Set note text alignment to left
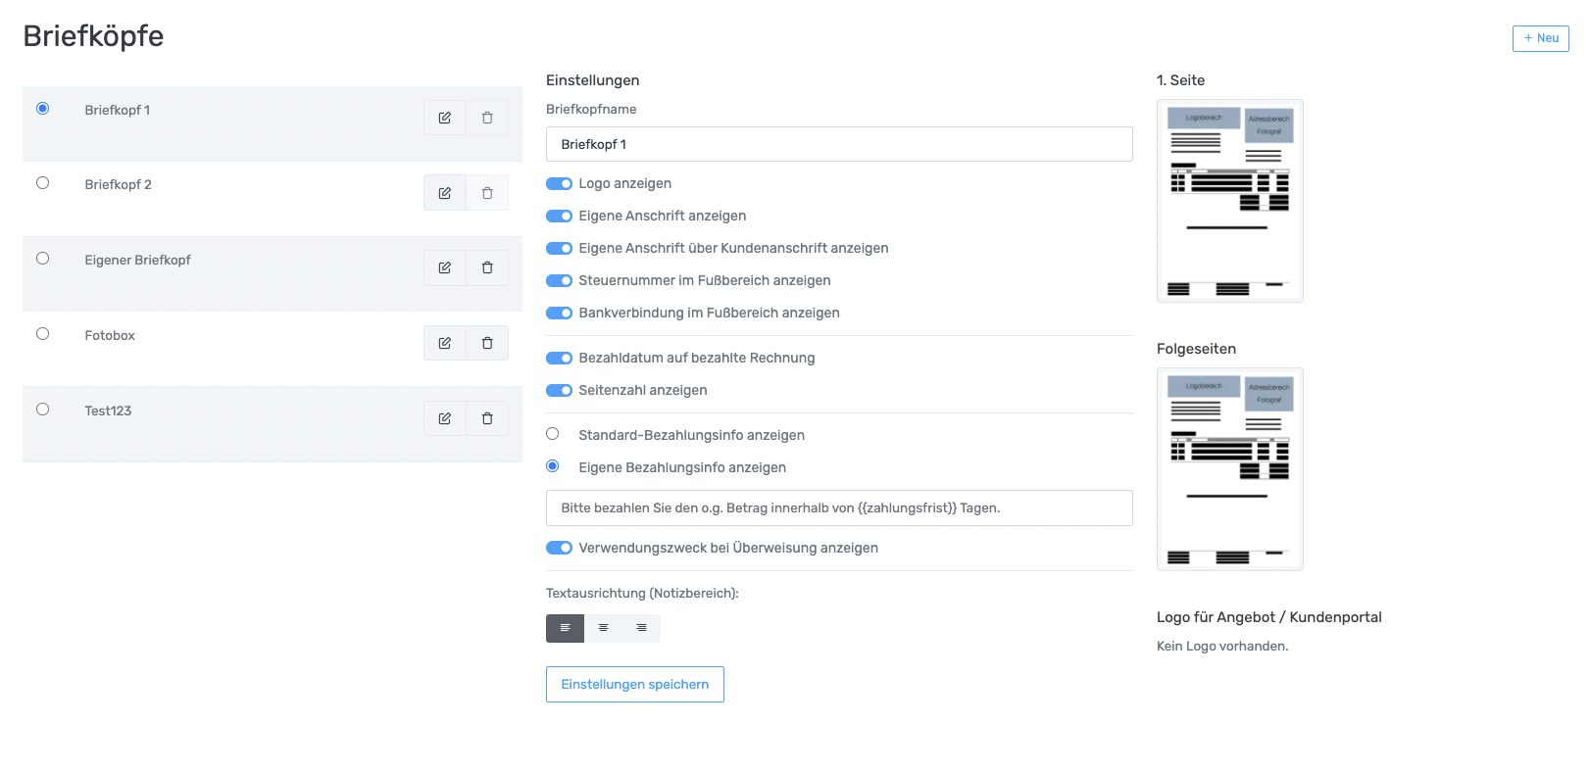 565,628
